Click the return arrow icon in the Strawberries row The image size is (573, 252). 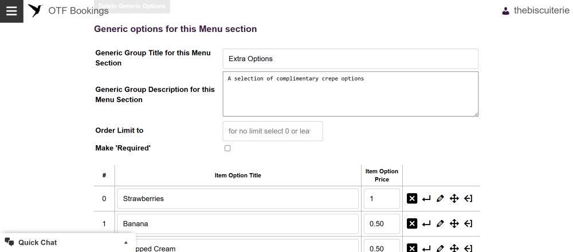[x=426, y=199]
